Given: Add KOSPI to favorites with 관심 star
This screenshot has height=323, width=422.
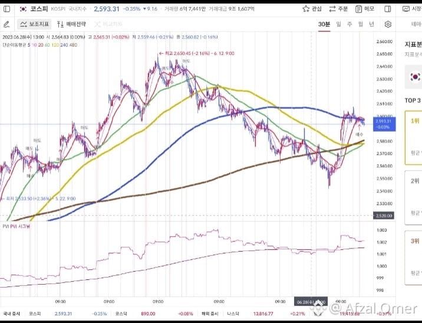Looking at the screenshot, I should tap(312, 9).
